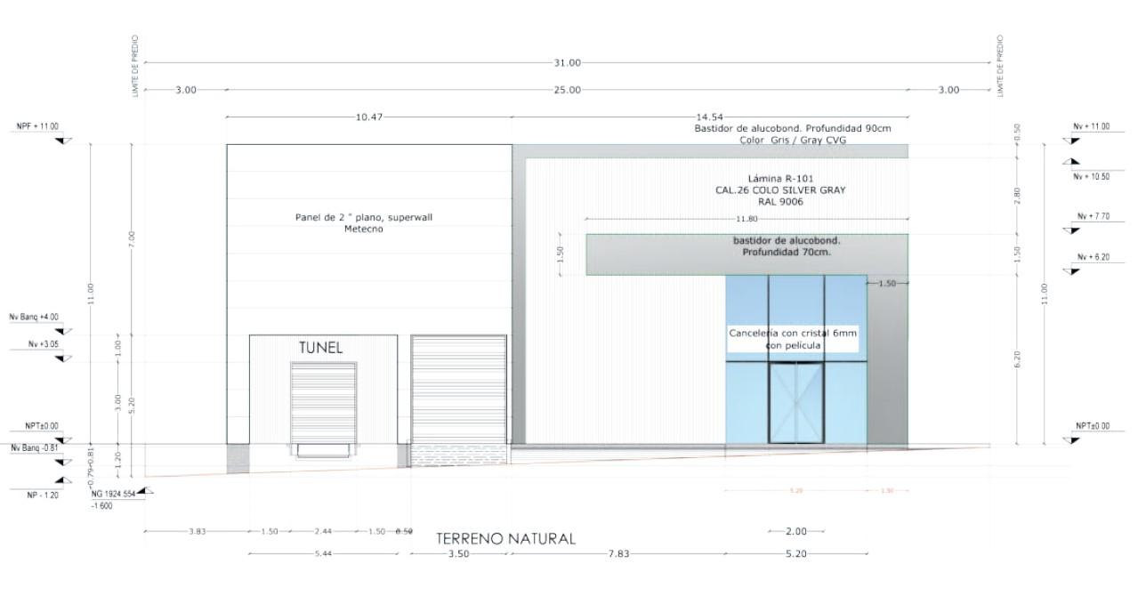This screenshot has width=1146, height=604.
Task: Select the 31.00 overall width dimension
Action: [567, 63]
